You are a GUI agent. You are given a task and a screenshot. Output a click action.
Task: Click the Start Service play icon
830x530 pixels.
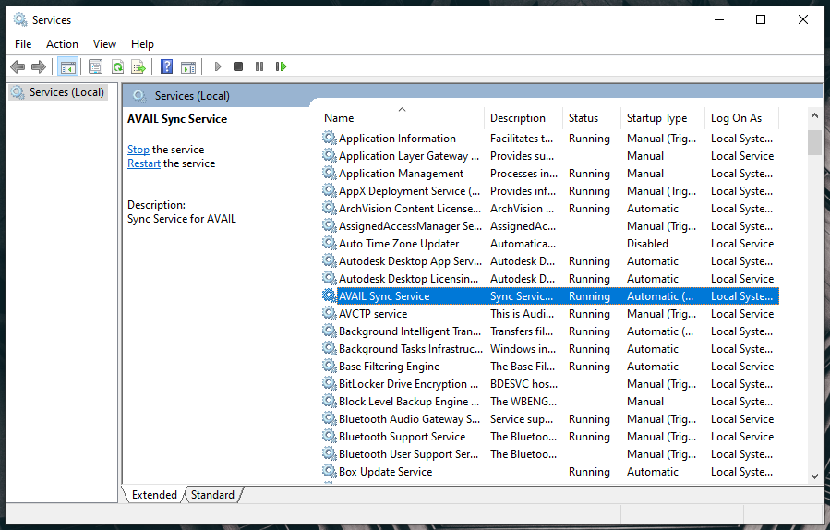point(218,66)
